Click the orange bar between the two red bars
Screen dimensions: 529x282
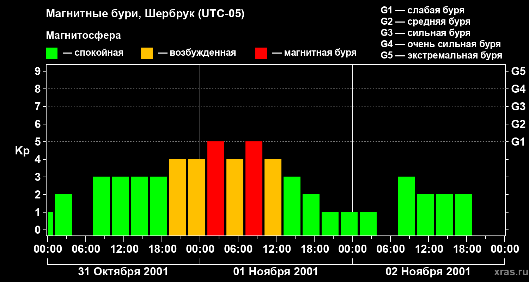point(235,197)
